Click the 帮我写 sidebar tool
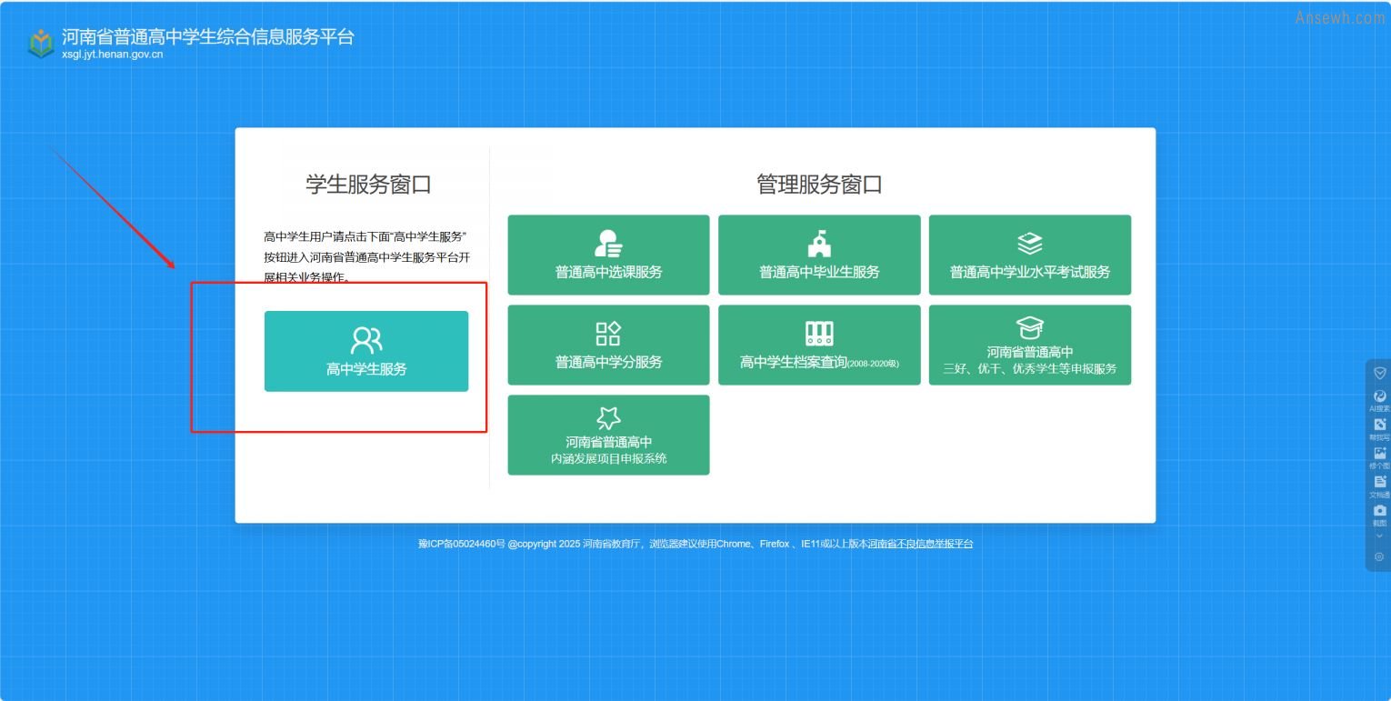Image resolution: width=1391 pixels, height=701 pixels. point(1379,426)
